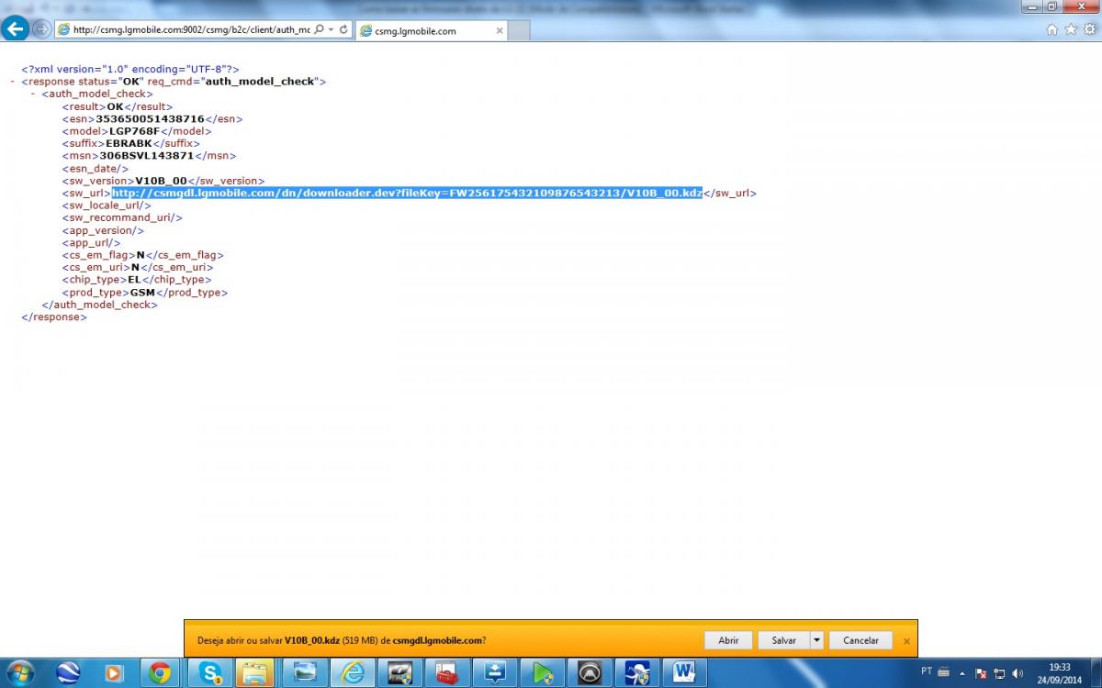This screenshot has height=688, width=1102.
Task: Click the PT language indicator in tray
Action: coord(927,672)
